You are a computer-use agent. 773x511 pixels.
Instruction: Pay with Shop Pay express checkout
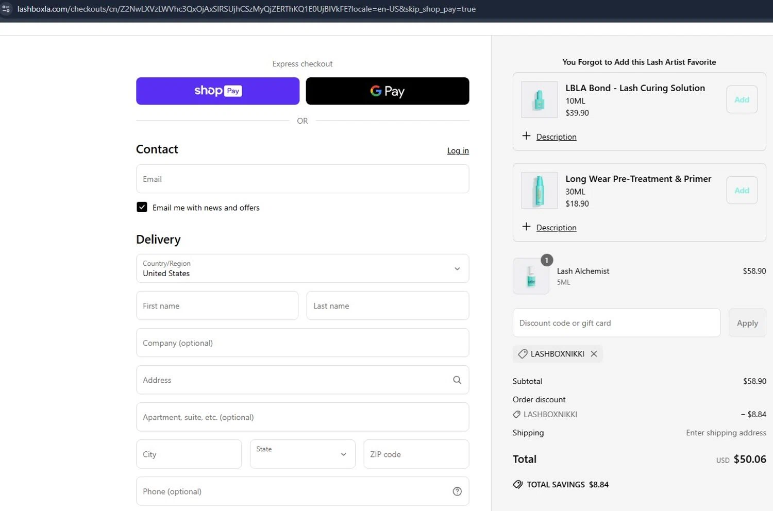pos(217,91)
